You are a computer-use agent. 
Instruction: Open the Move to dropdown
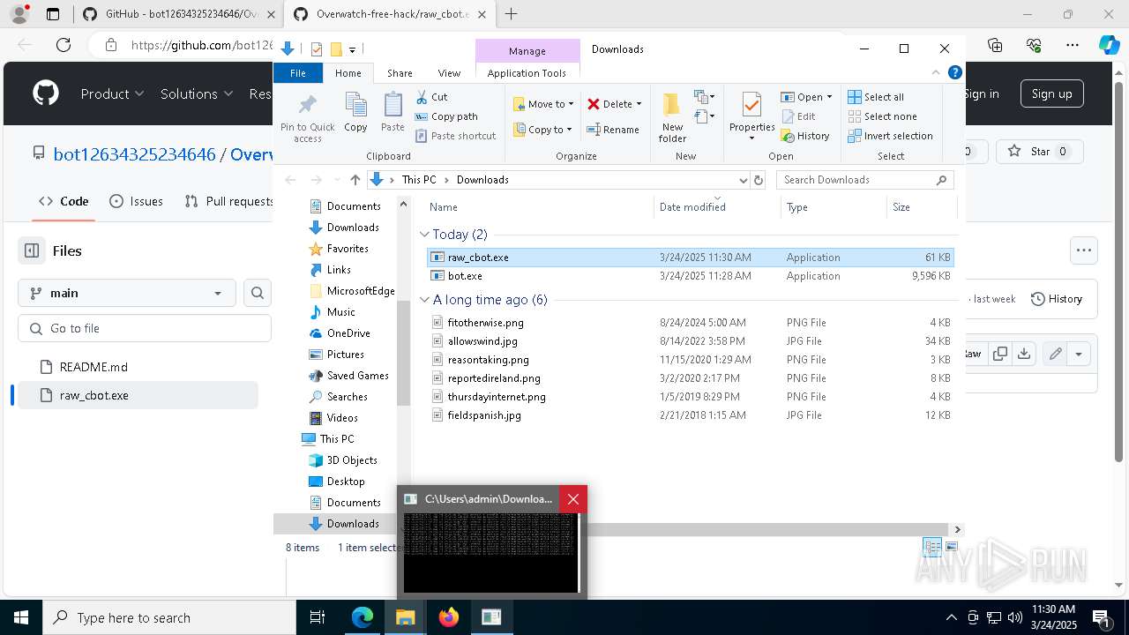pyautogui.click(x=543, y=104)
